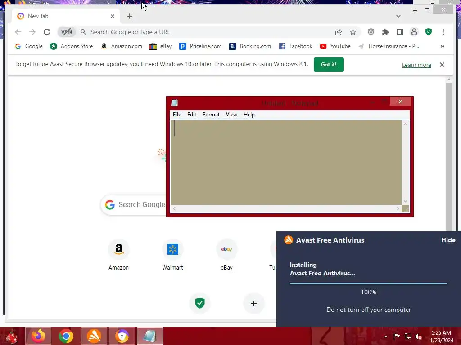Open the Notepad File menu
Viewport: 461px width, 345px height.
coord(176,115)
